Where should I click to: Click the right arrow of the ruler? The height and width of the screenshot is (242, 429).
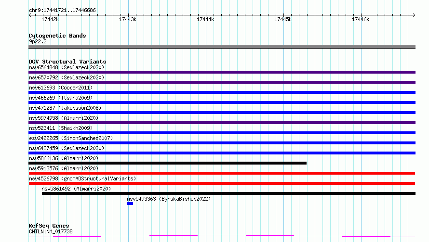click(414, 15)
